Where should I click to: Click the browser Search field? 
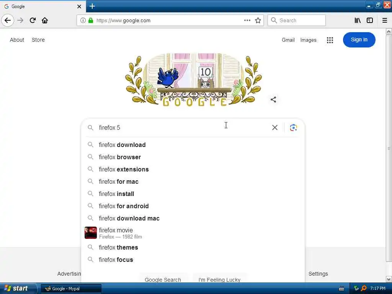click(297, 20)
